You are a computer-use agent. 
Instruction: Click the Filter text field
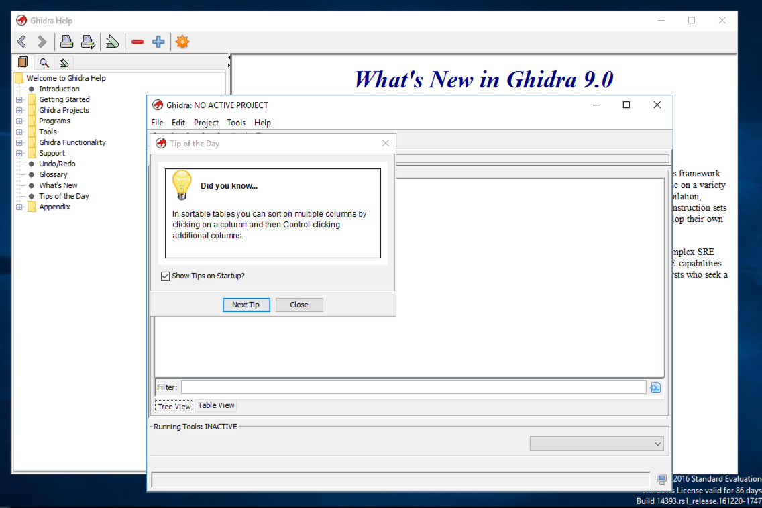[414, 387]
